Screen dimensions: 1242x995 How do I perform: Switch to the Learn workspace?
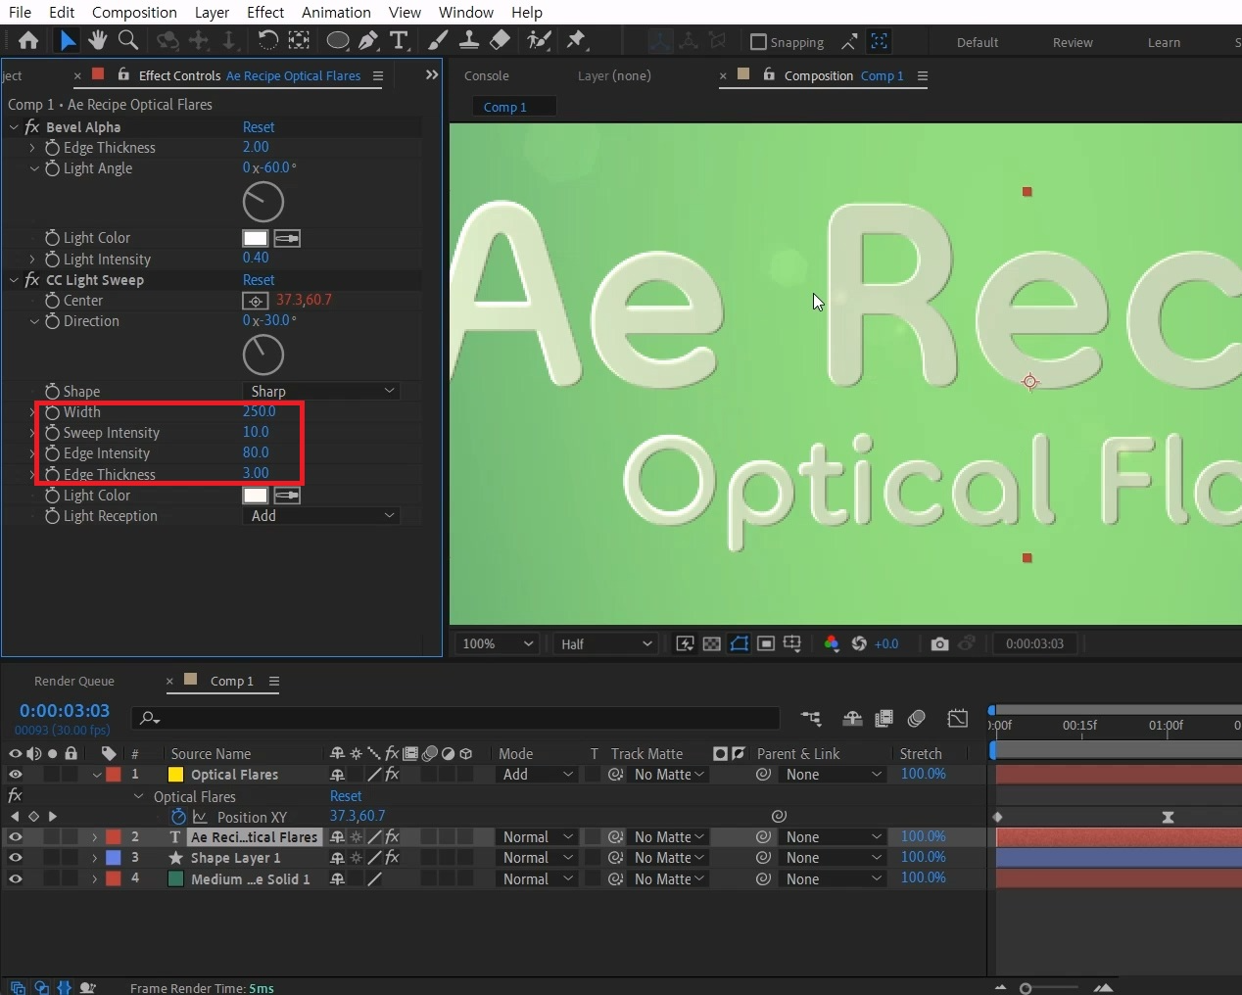tap(1164, 42)
